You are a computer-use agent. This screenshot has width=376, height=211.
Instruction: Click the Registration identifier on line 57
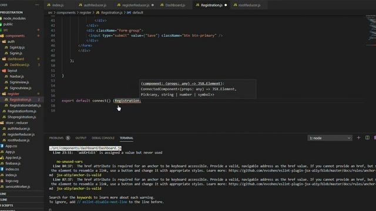click(x=127, y=101)
